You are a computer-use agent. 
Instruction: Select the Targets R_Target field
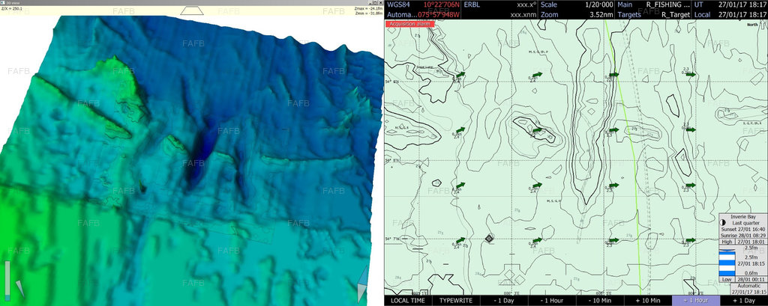[x=652, y=14]
